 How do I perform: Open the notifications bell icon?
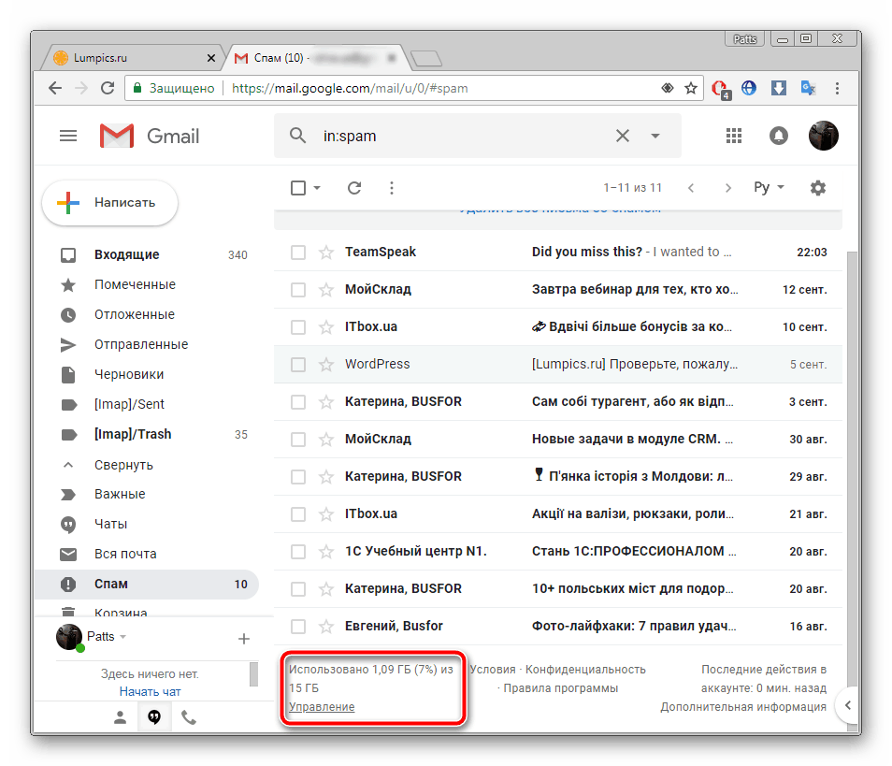[x=779, y=136]
